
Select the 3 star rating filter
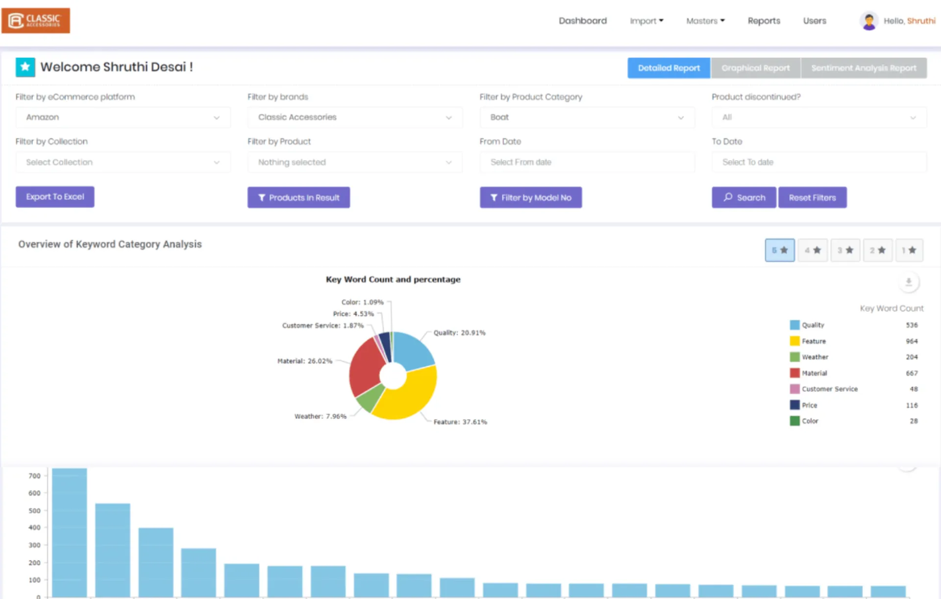click(845, 250)
